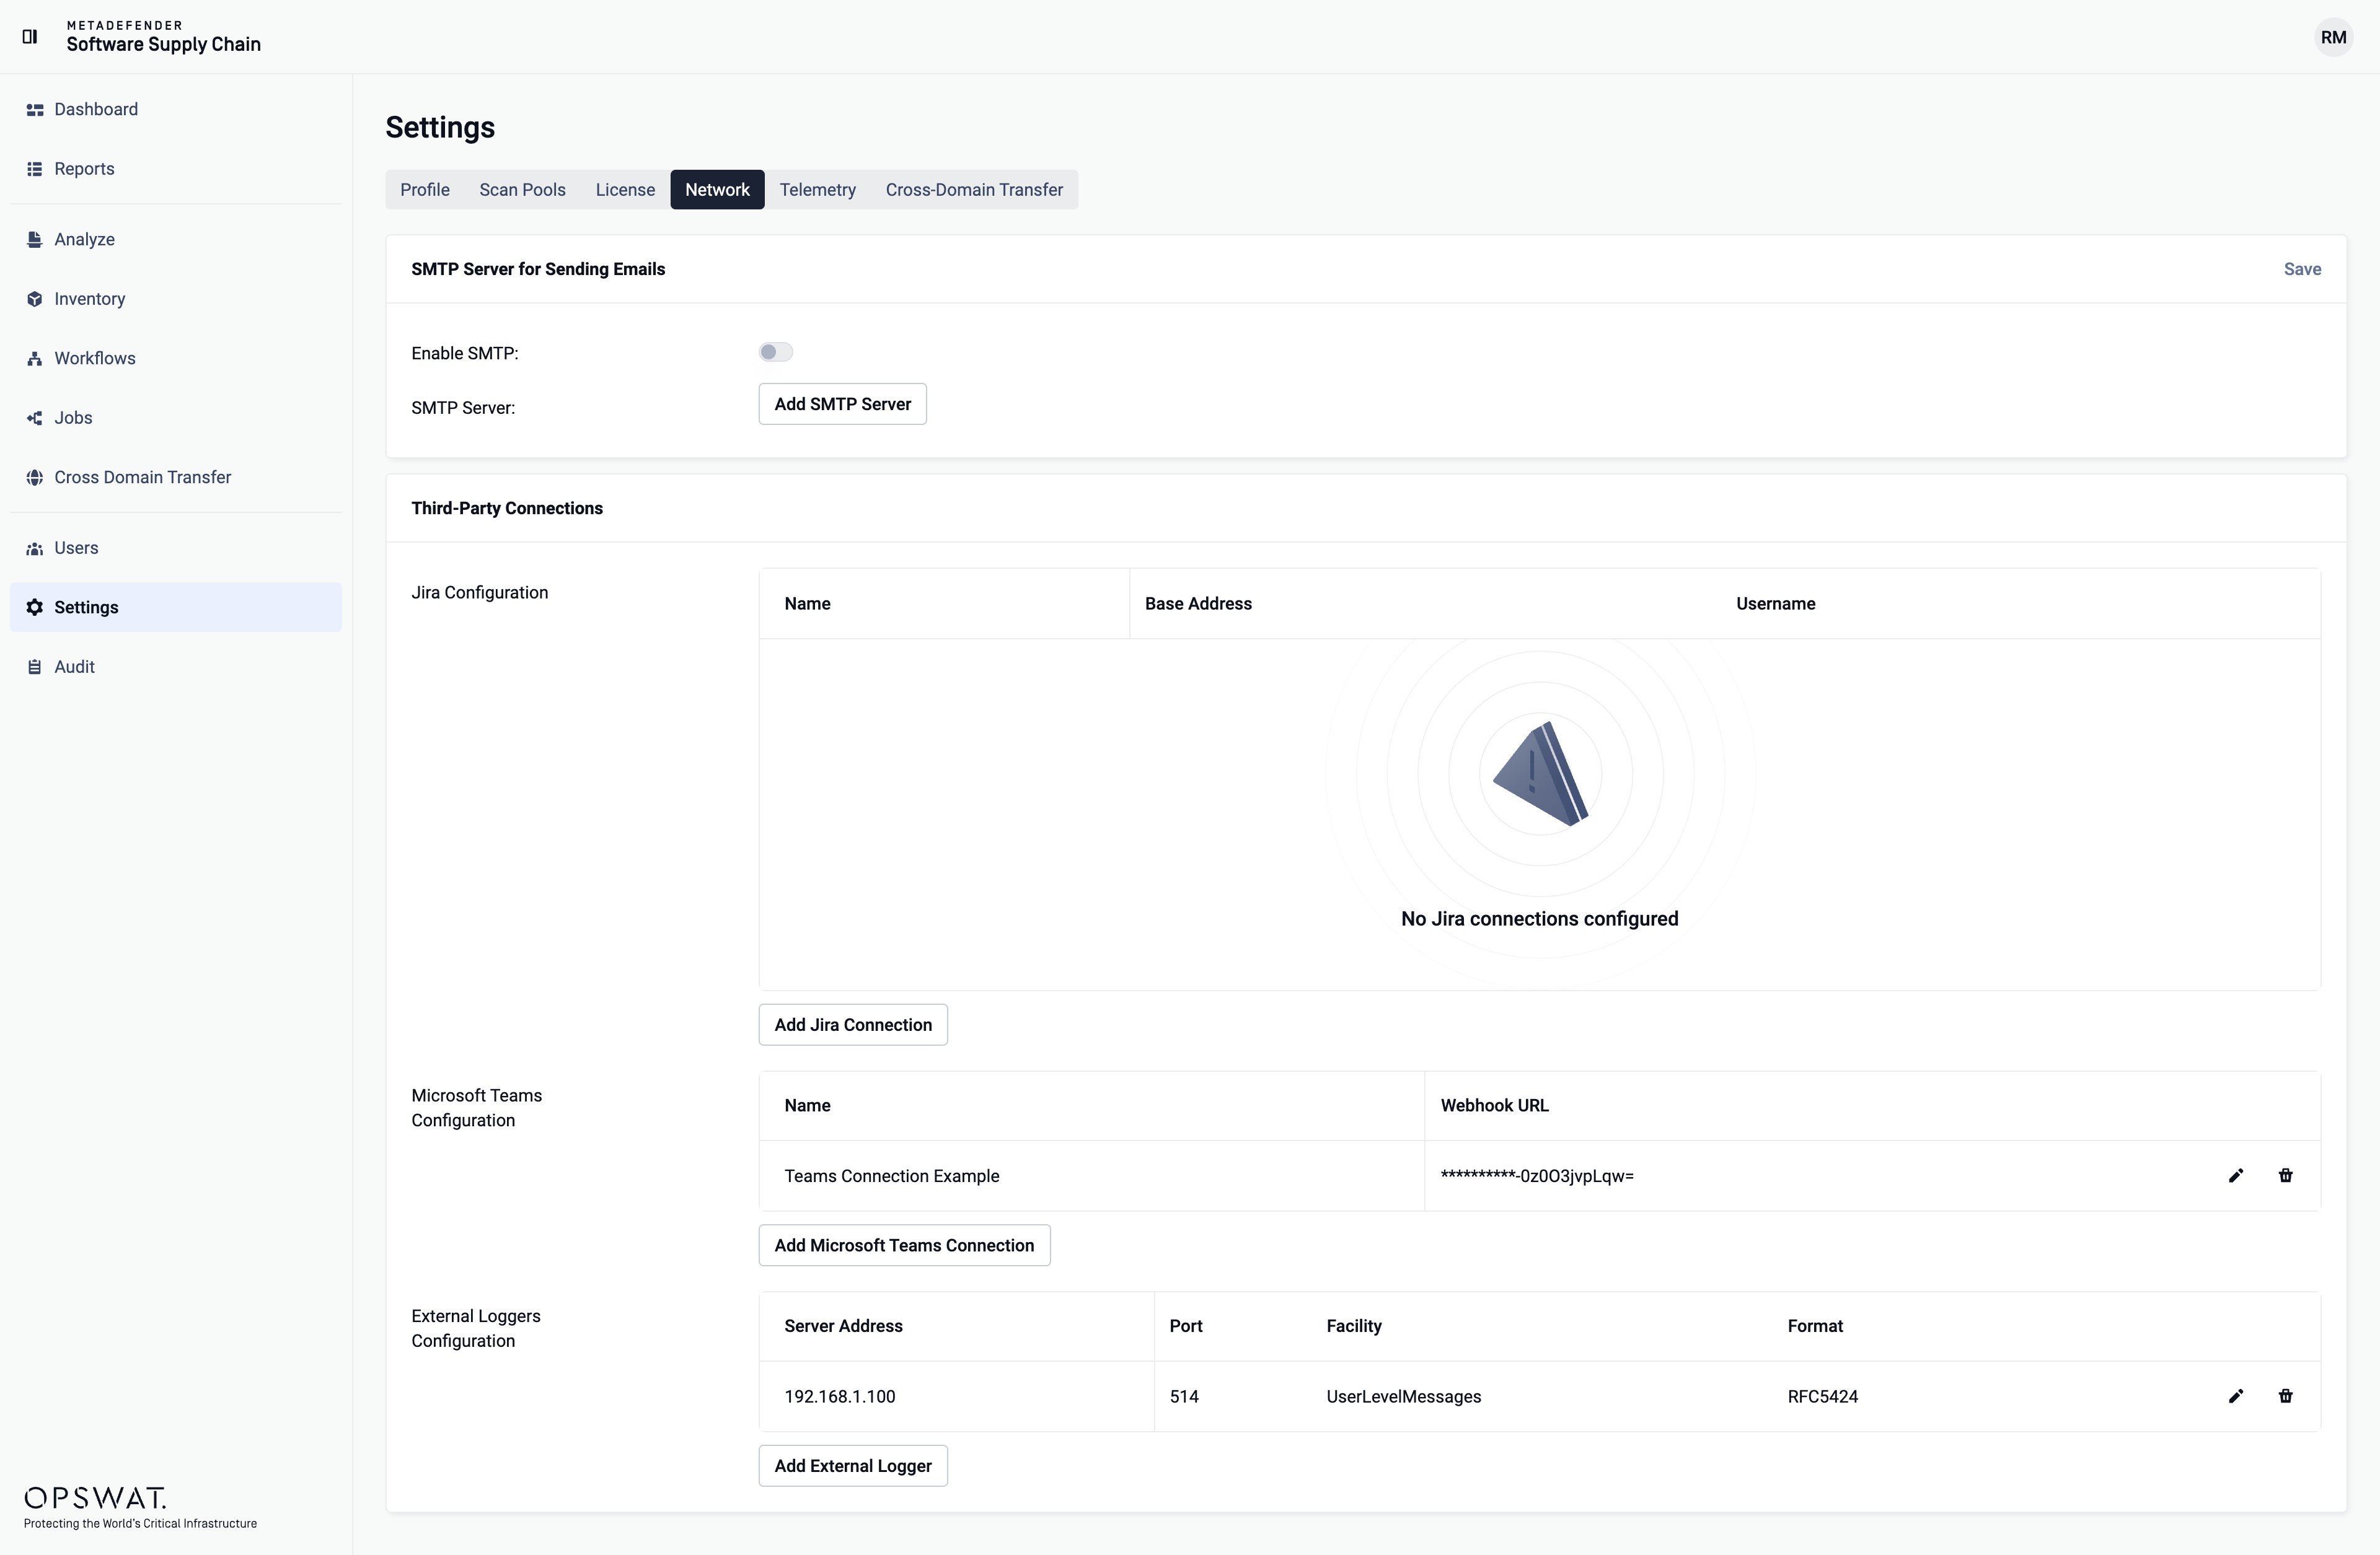2380x1555 pixels.
Task: Toggle the Enable SMTP switch
Action: coord(775,352)
